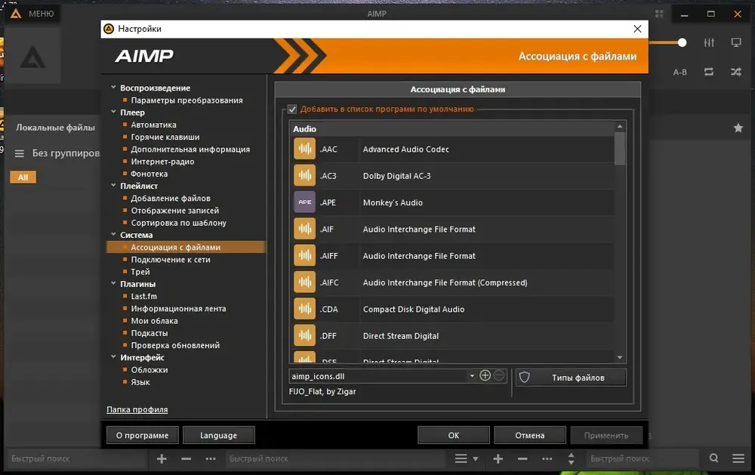Image resolution: width=755 pixels, height=475 pixels.
Task: Click A-B repeat button in player
Action: tap(680, 72)
